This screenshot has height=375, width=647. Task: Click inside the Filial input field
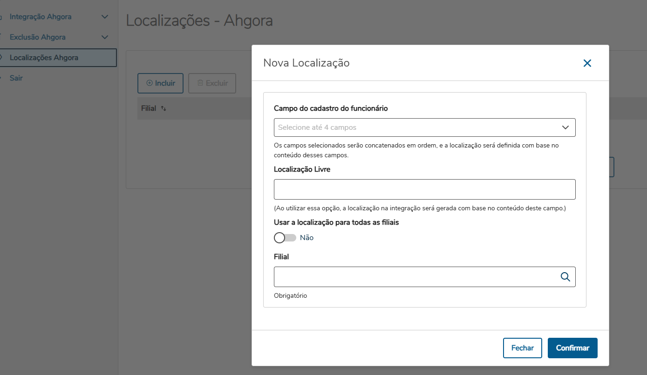(415, 277)
